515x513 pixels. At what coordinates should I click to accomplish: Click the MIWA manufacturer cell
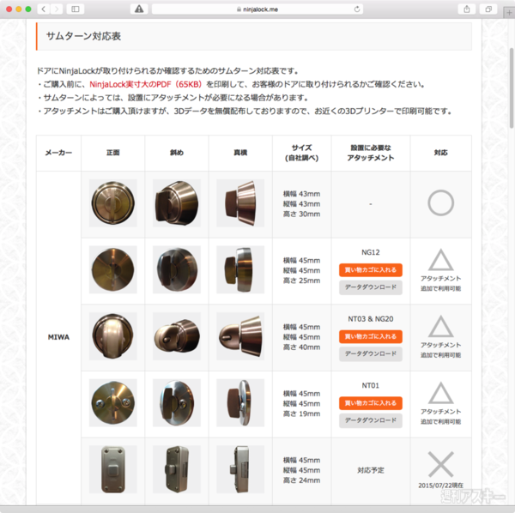tap(58, 337)
